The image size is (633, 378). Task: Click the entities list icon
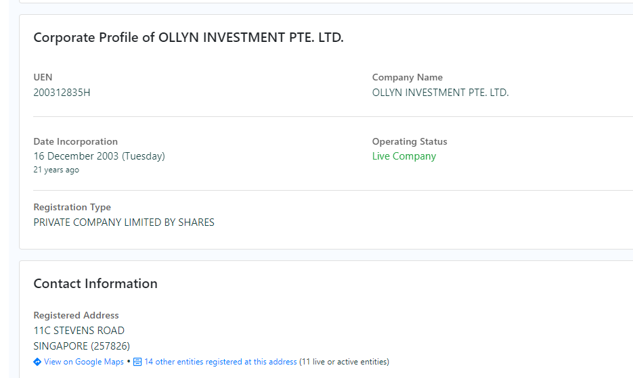137,362
